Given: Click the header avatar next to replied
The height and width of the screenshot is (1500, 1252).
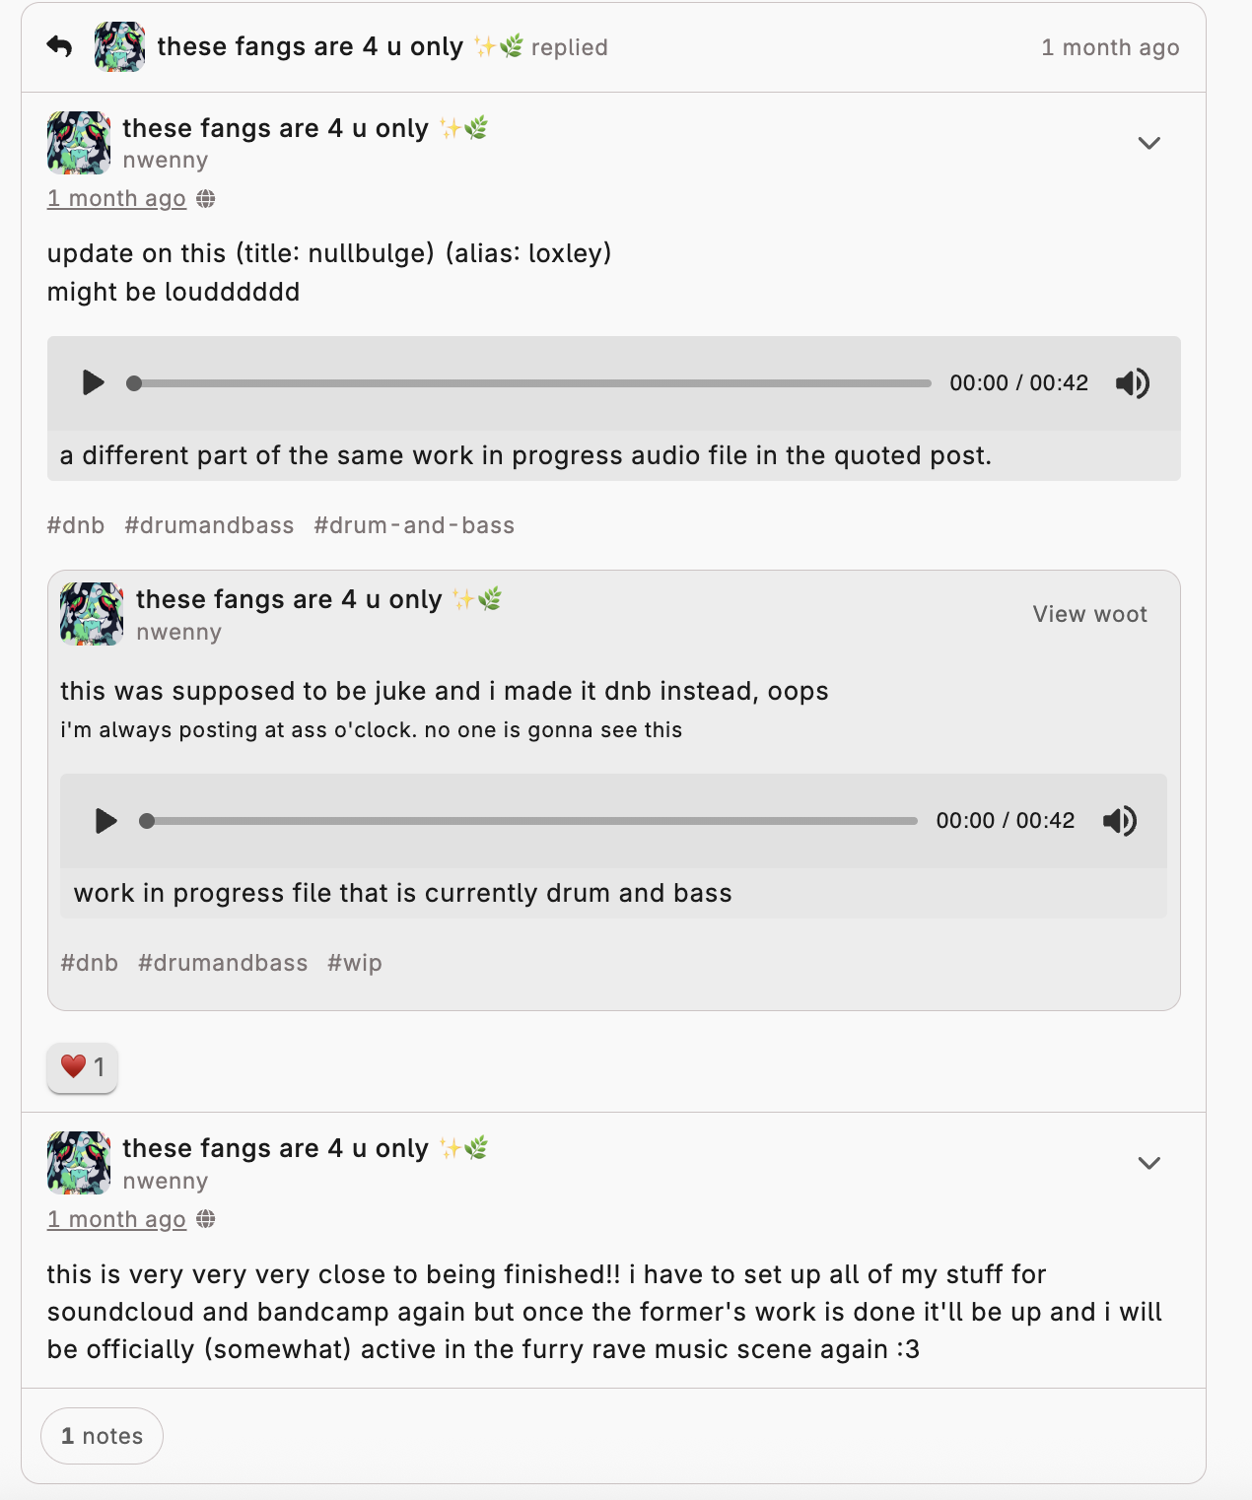Looking at the screenshot, I should click(x=119, y=46).
